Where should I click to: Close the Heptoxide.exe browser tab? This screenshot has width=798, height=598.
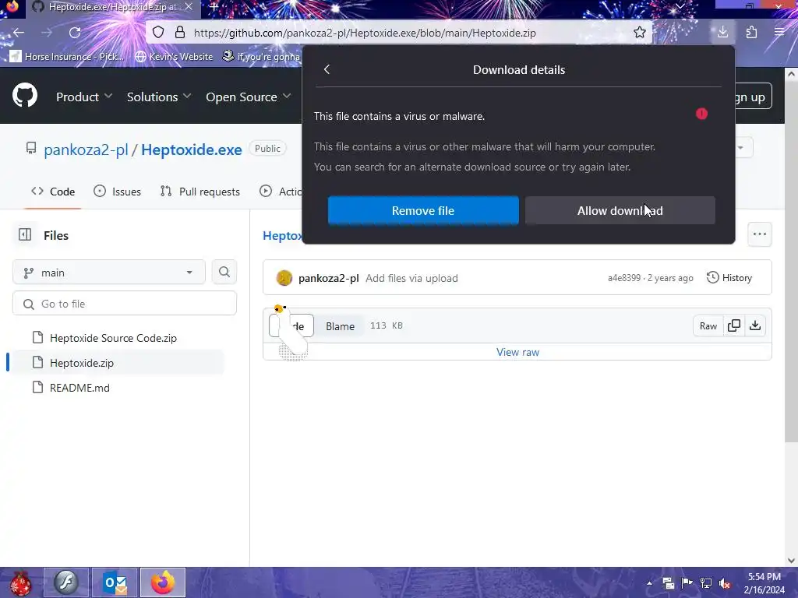(x=189, y=7)
